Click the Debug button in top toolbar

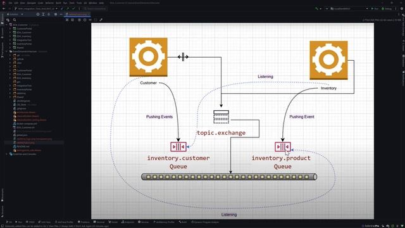(387, 8)
